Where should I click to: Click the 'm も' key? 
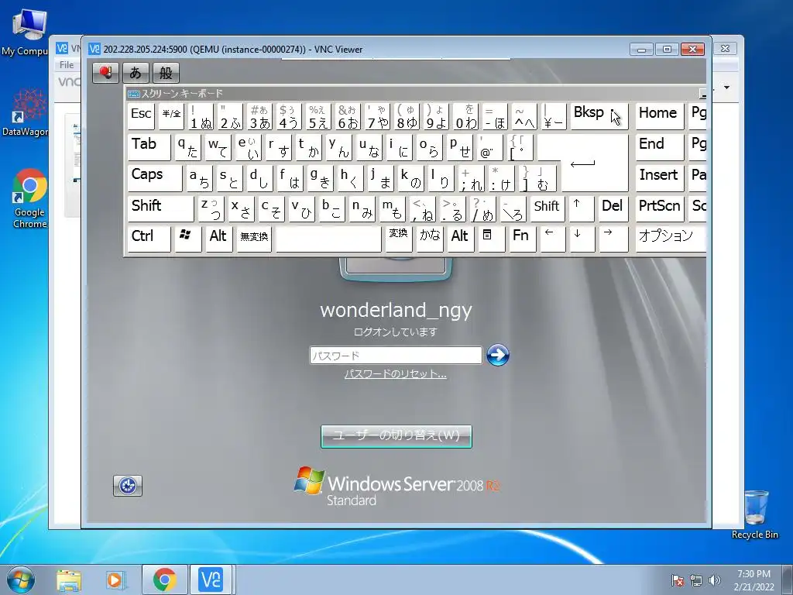[392, 208]
